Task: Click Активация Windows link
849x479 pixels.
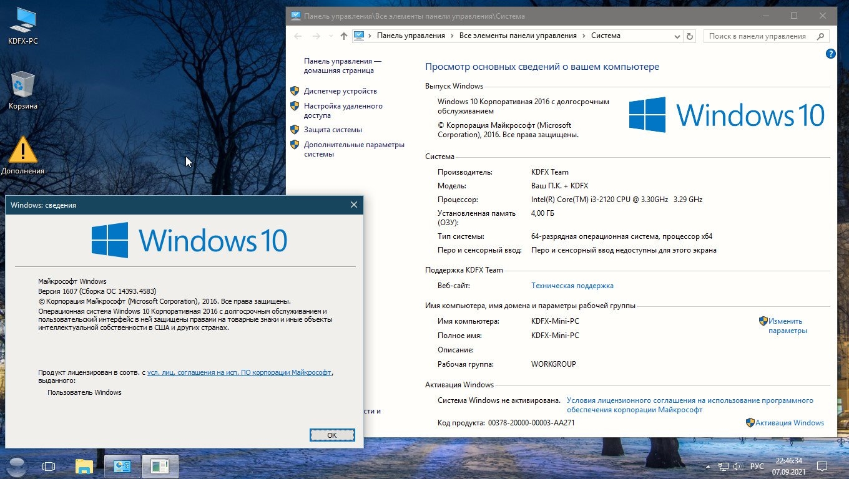Action: click(x=790, y=423)
